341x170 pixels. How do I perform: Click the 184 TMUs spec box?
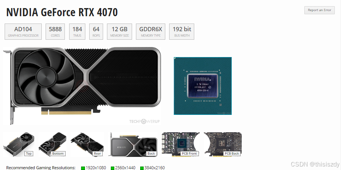click(77, 32)
